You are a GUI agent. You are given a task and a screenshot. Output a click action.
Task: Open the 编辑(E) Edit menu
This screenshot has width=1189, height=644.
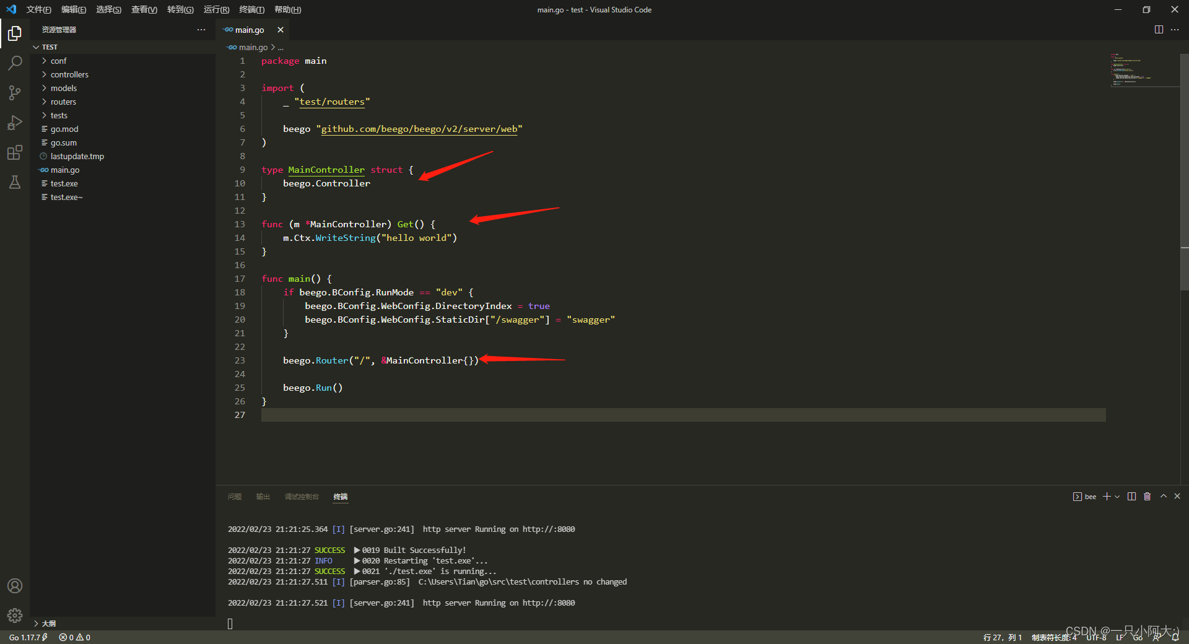tap(74, 9)
